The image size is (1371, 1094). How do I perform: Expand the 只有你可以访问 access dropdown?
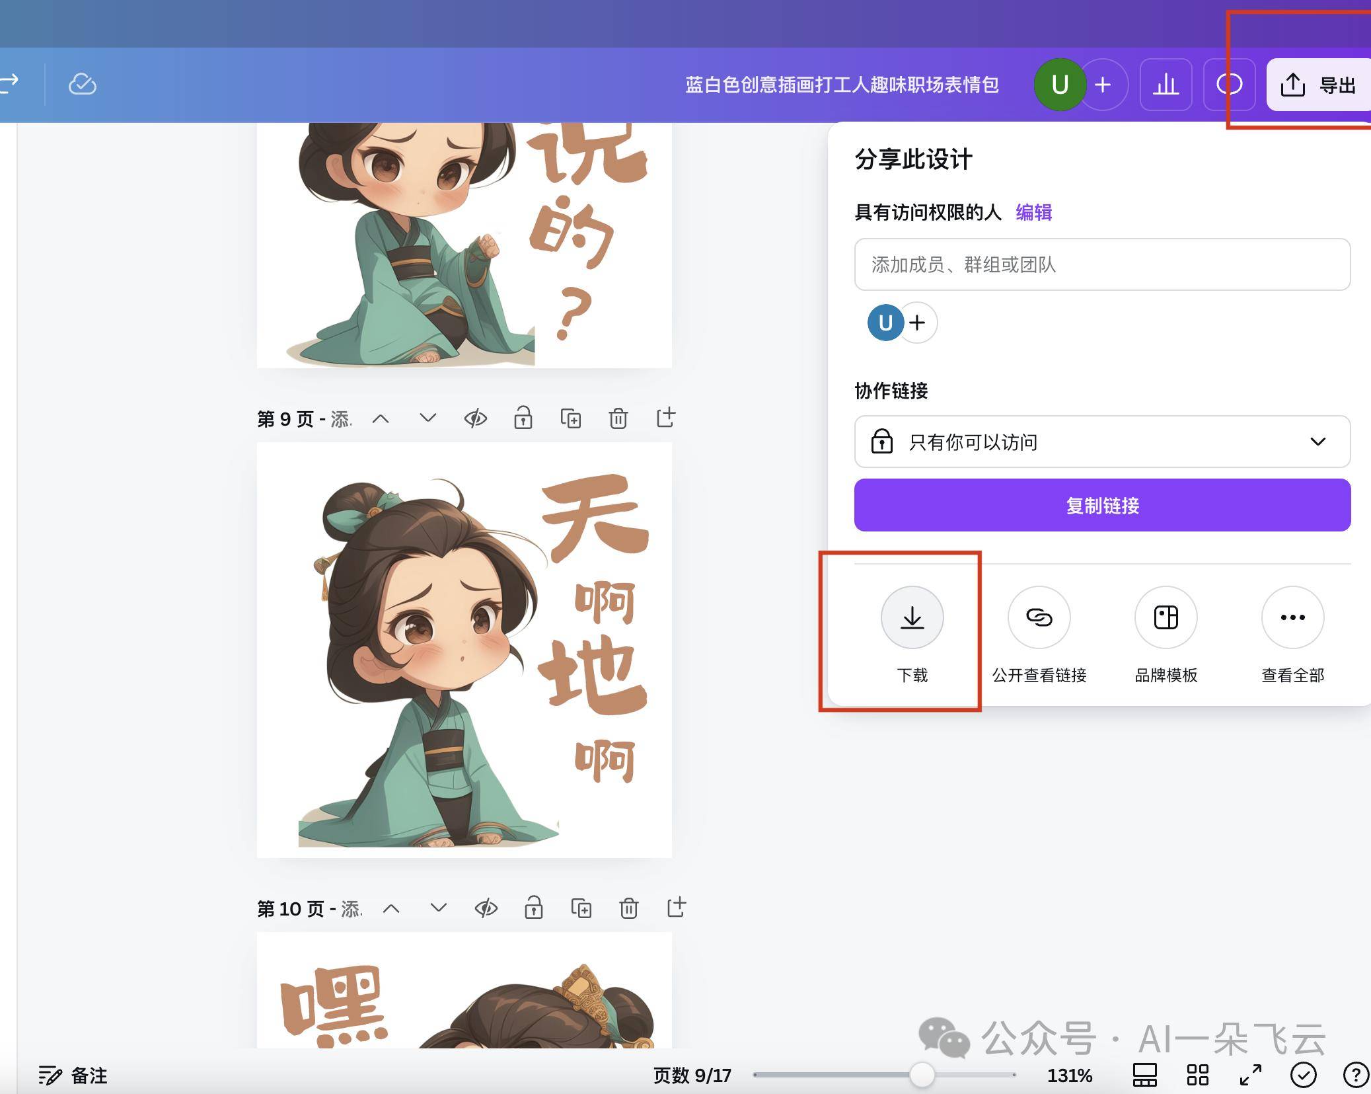pos(1318,442)
